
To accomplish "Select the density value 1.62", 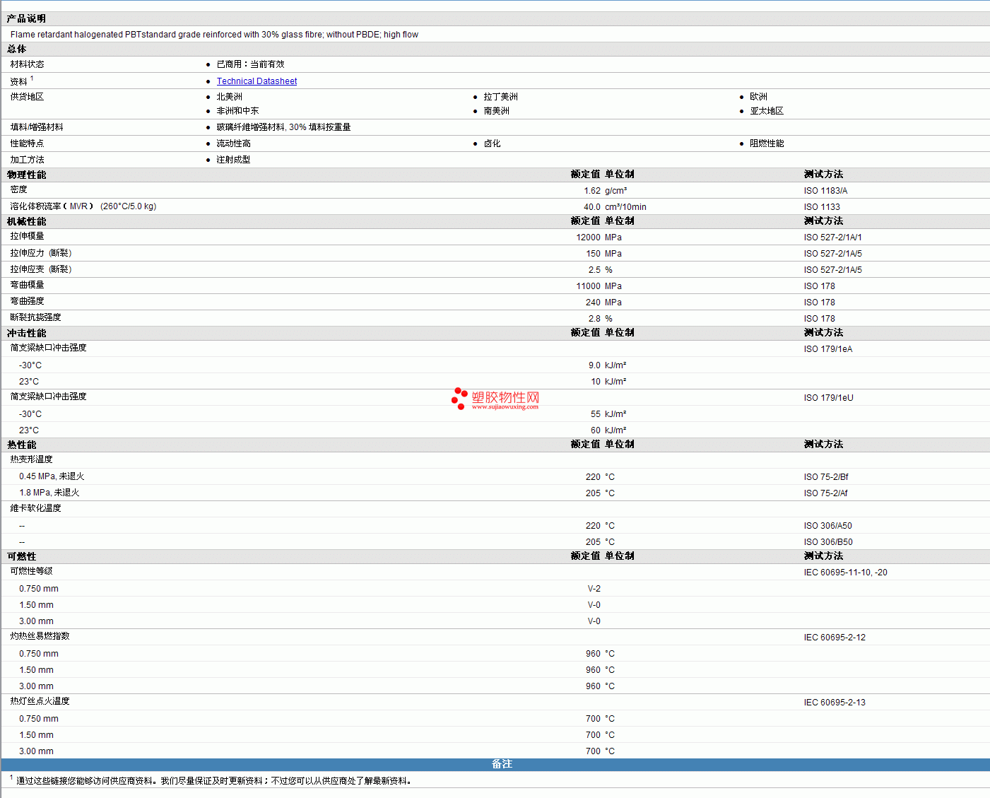I will click(x=591, y=191).
